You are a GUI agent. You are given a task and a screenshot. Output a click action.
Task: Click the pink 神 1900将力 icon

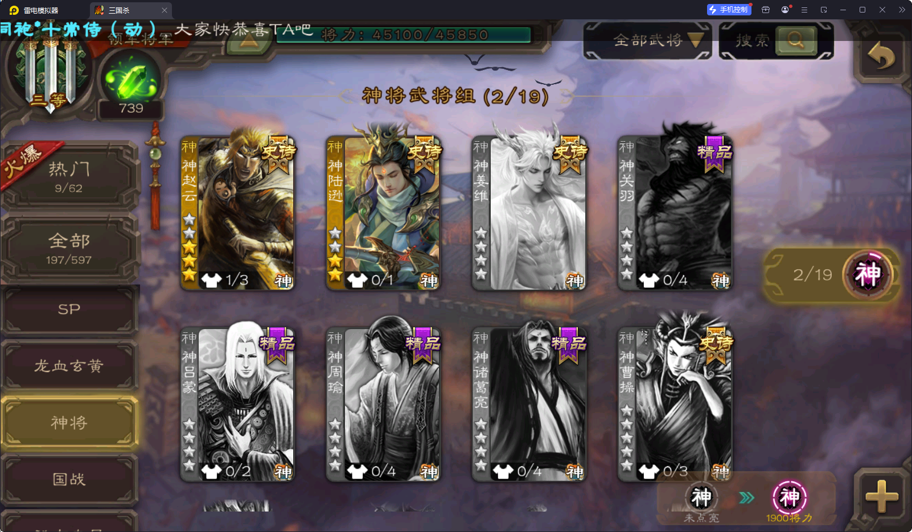(x=789, y=498)
